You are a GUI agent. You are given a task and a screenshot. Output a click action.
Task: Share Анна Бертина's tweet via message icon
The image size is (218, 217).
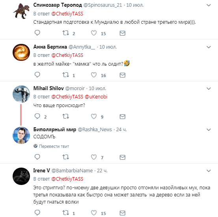(123, 75)
